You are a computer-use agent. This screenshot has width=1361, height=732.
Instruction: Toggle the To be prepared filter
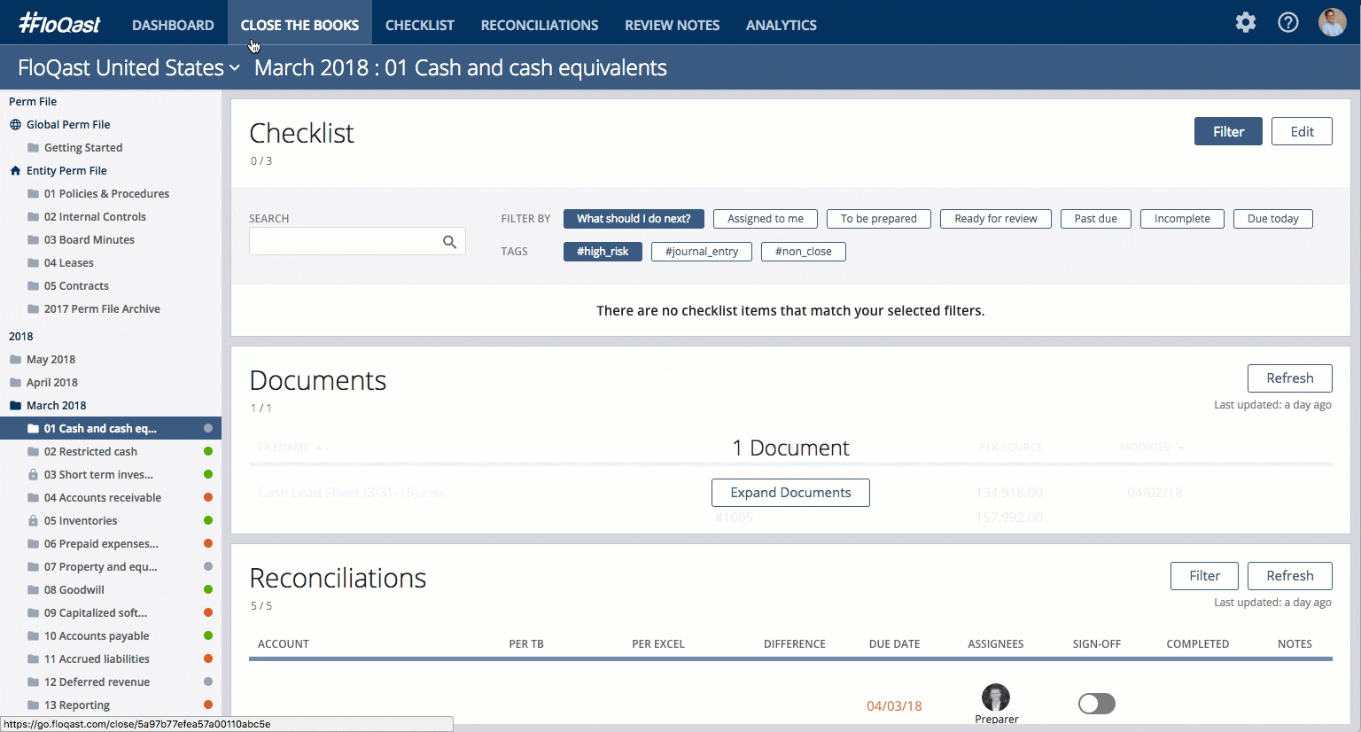coord(879,219)
